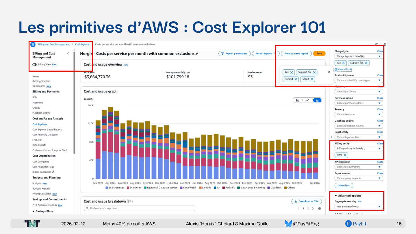Open the Charge type dropdown
The height and width of the screenshot is (234, 416).
359,56
